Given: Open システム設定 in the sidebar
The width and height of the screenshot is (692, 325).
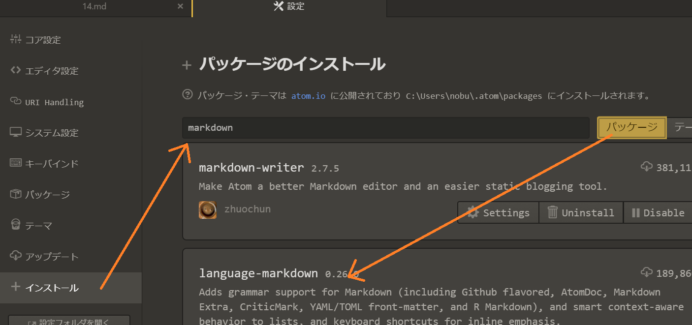Looking at the screenshot, I should click(x=71, y=133).
